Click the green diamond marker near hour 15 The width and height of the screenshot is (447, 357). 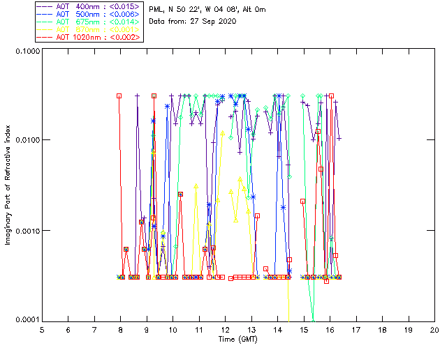pyautogui.click(x=303, y=96)
